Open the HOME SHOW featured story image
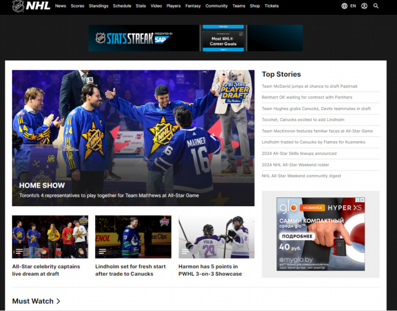 133,138
